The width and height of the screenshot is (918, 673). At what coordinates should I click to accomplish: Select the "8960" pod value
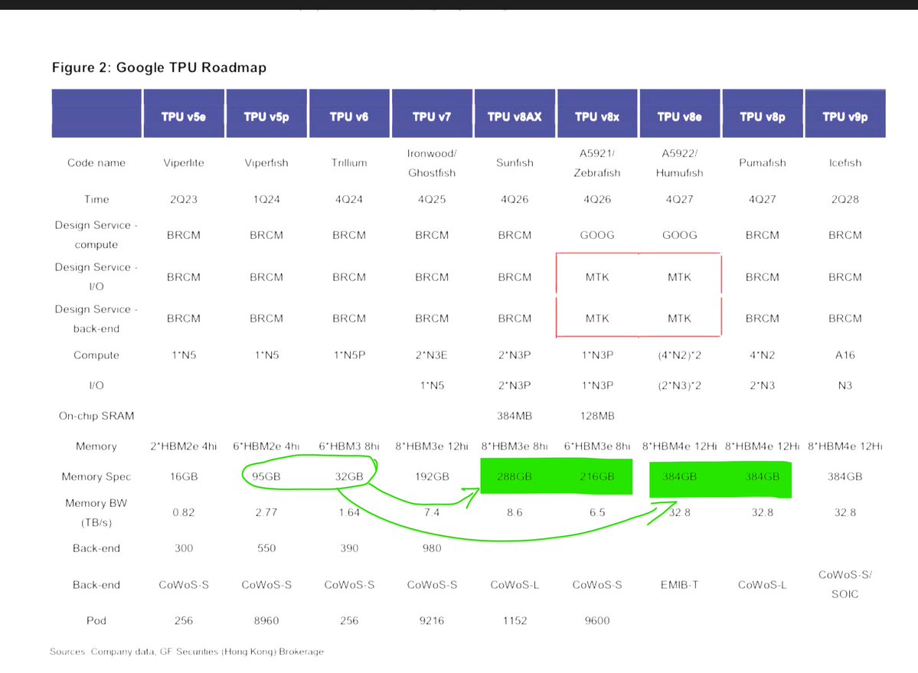266,620
